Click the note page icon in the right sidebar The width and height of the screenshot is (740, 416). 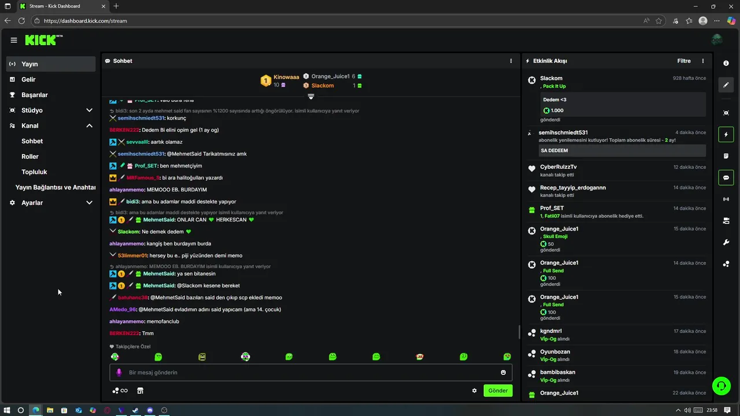coord(726,156)
